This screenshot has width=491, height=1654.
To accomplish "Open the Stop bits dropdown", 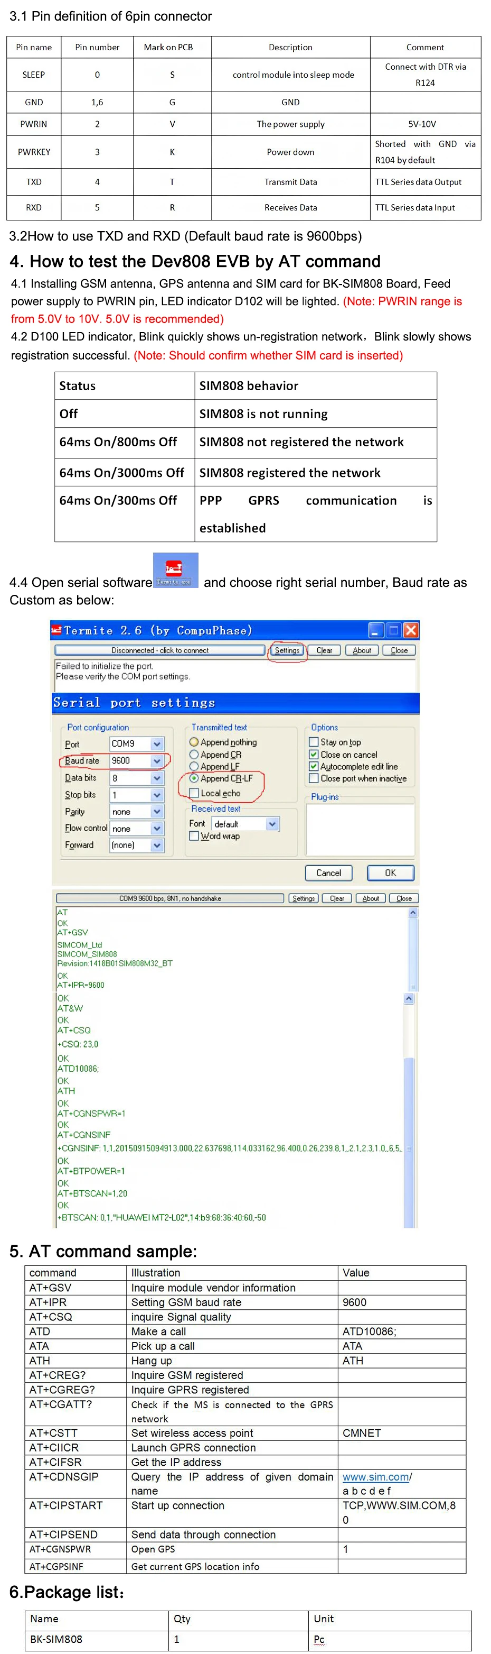I will 156,795.
